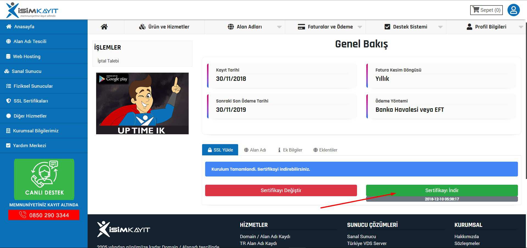527x248 pixels.
Task: Expand the Faturalar ve Ödeme dropdown arrow
Action: 360,27
